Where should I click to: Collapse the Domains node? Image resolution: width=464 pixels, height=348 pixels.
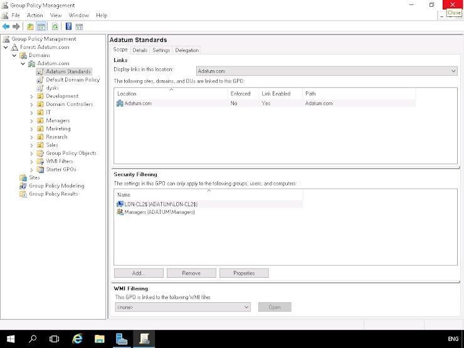pyautogui.click(x=14, y=55)
